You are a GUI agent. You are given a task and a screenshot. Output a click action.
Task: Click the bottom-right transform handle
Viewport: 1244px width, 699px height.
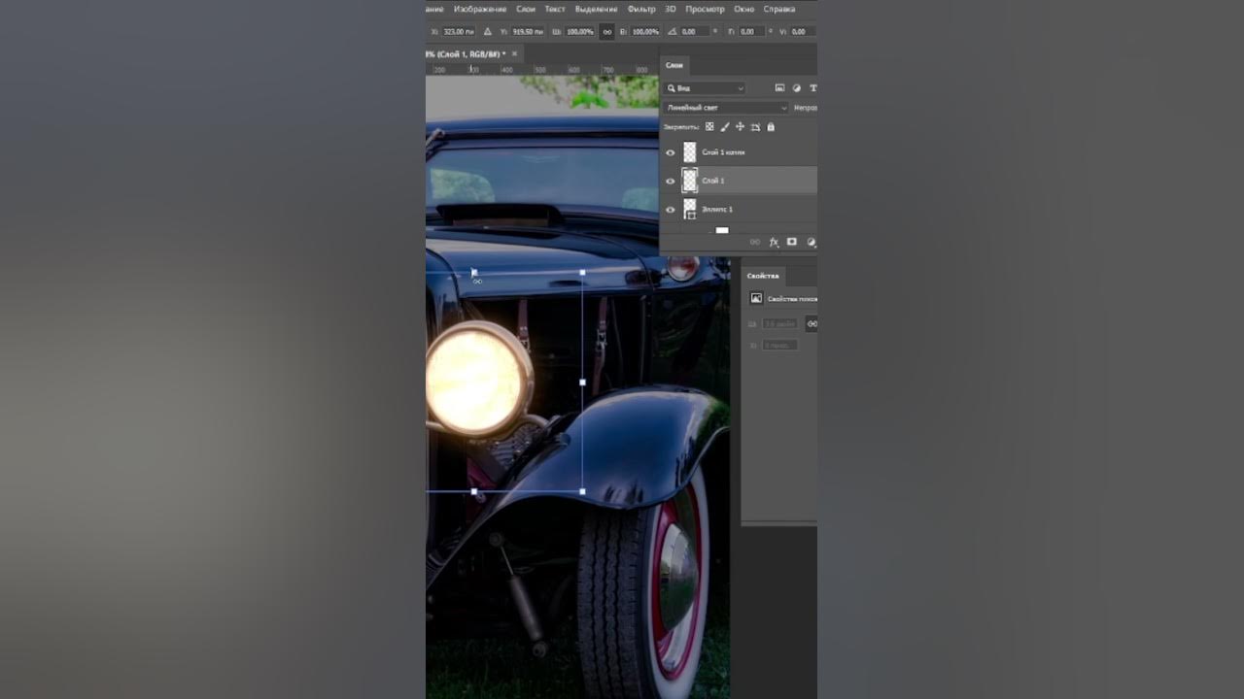[x=582, y=491]
